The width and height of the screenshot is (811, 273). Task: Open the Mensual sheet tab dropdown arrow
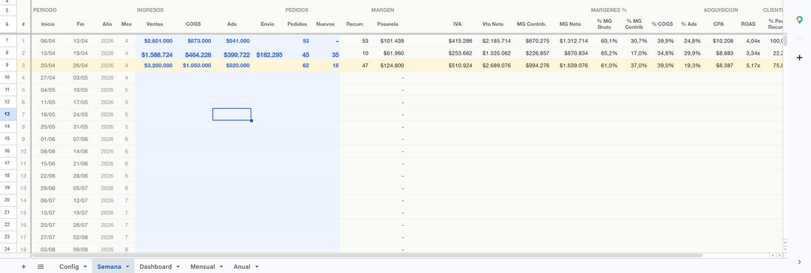[221, 267]
